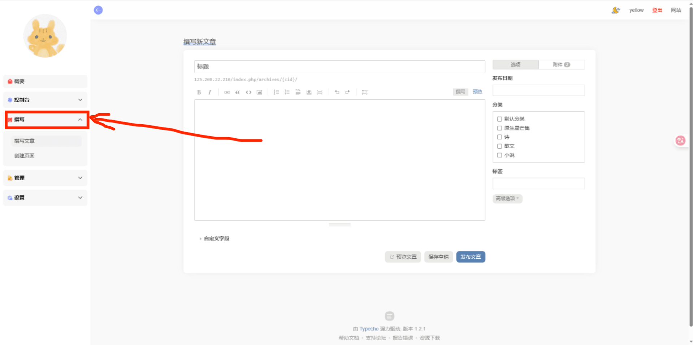693x345 pixels.
Task: Insert a hyperlink using the link icon
Action: 227,92
